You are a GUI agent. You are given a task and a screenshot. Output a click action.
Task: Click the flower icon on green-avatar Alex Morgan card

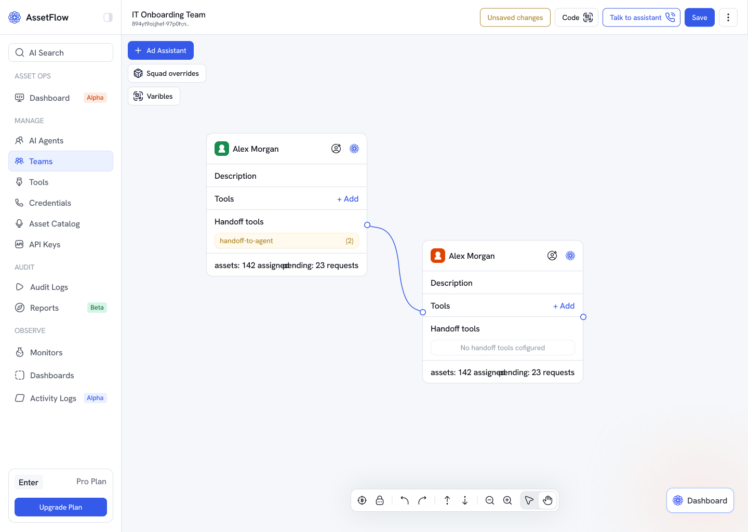[354, 149]
